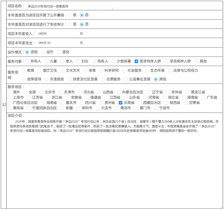Viewport: 224px width, 210px height.
Task: Check the 儿童 service target box
Action: (x=46, y=61)
